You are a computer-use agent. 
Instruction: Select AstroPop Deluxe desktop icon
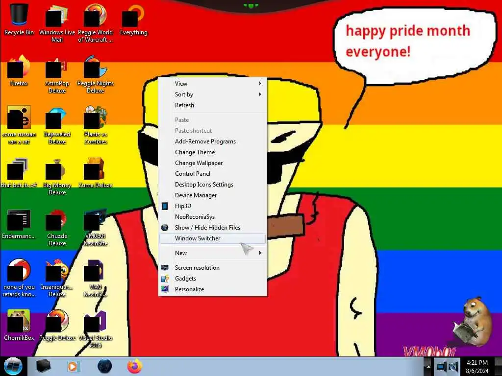(x=57, y=74)
